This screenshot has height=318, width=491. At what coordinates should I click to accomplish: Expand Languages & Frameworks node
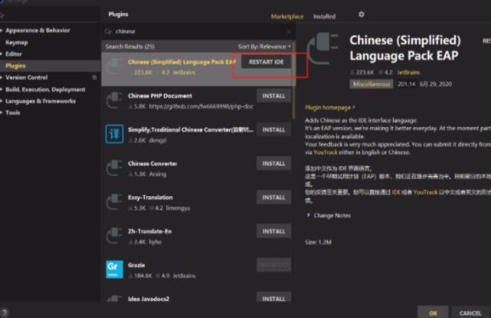tap(2, 101)
